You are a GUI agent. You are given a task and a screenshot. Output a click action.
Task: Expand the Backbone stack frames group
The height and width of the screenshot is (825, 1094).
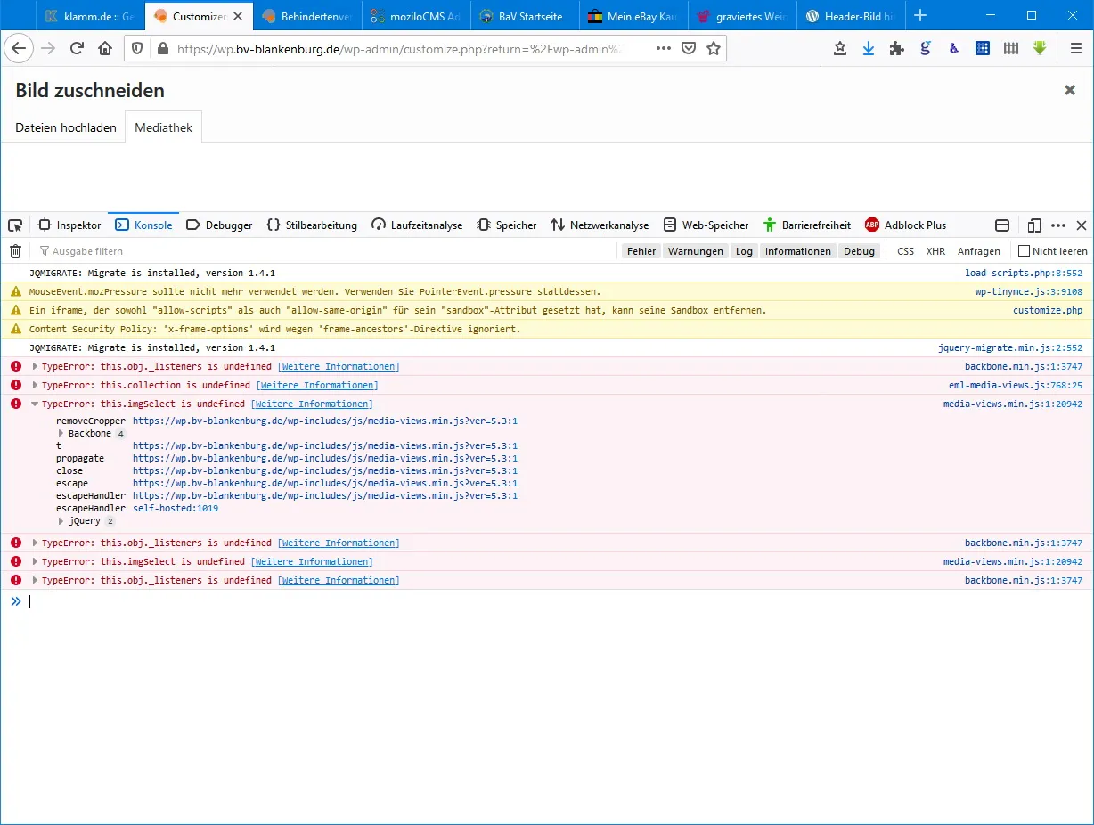61,434
